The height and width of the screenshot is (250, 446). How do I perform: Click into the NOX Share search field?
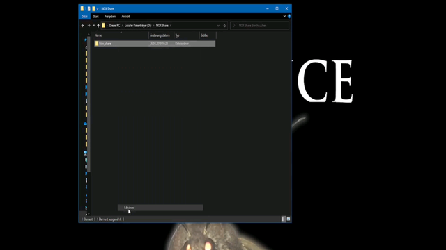[x=259, y=26]
